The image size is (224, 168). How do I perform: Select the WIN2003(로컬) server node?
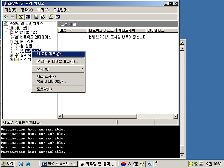click(x=26, y=33)
